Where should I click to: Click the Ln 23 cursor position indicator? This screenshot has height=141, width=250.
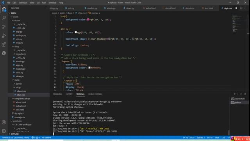click(x=188, y=137)
